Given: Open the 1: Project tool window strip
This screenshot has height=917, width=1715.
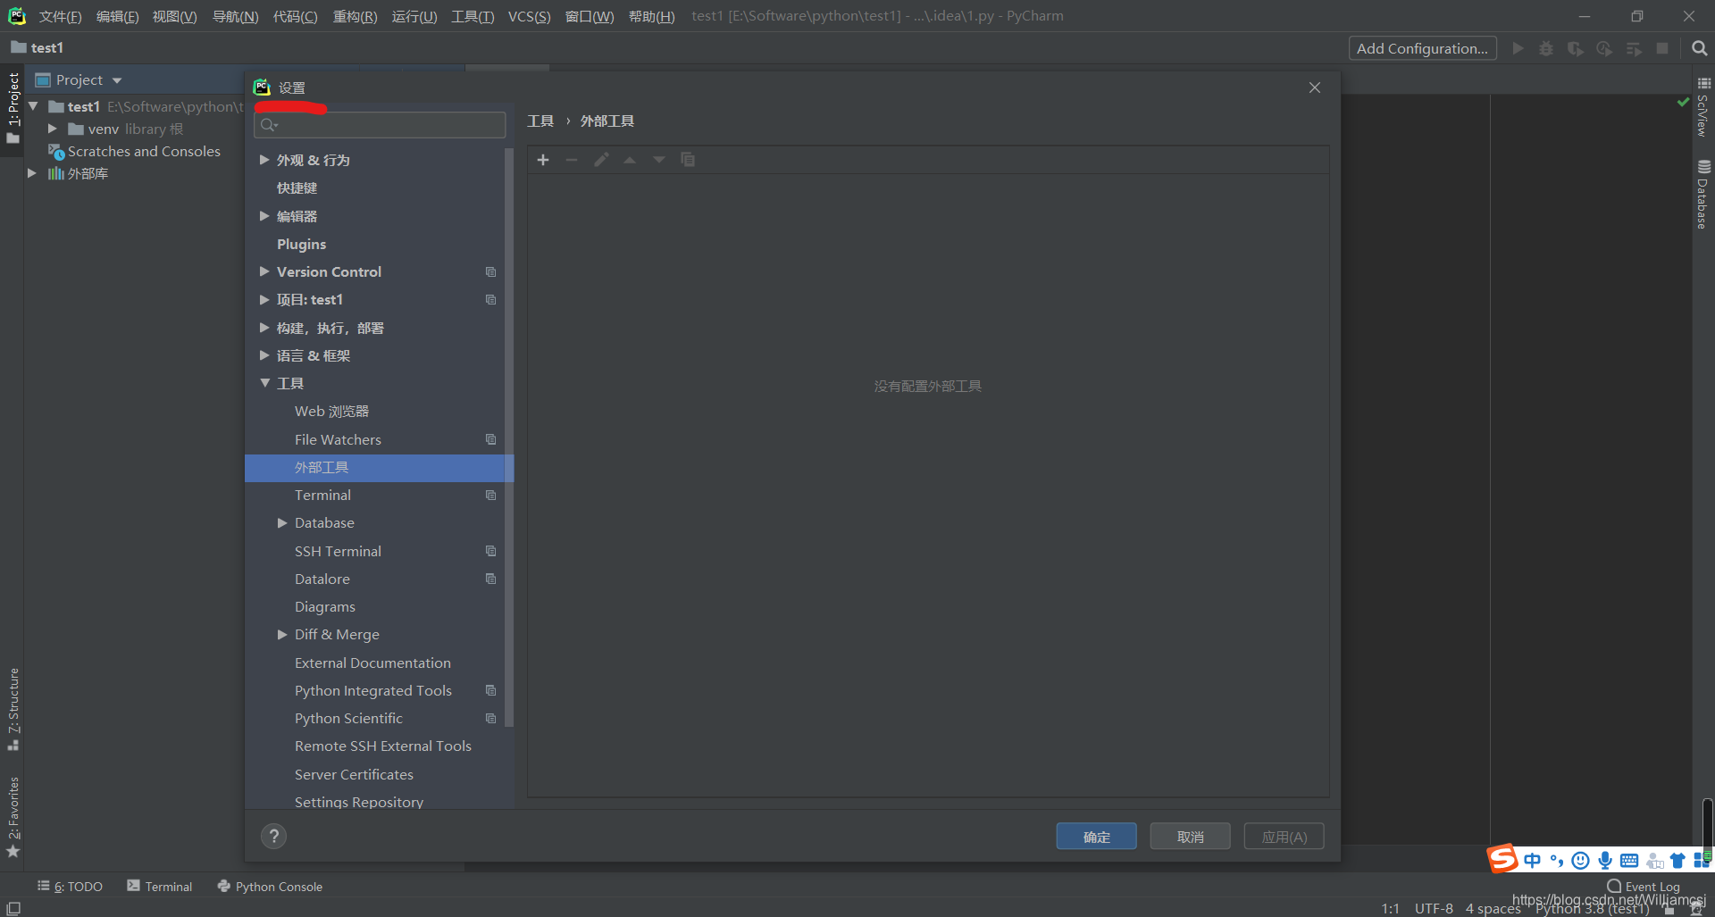Looking at the screenshot, I should click(x=13, y=108).
